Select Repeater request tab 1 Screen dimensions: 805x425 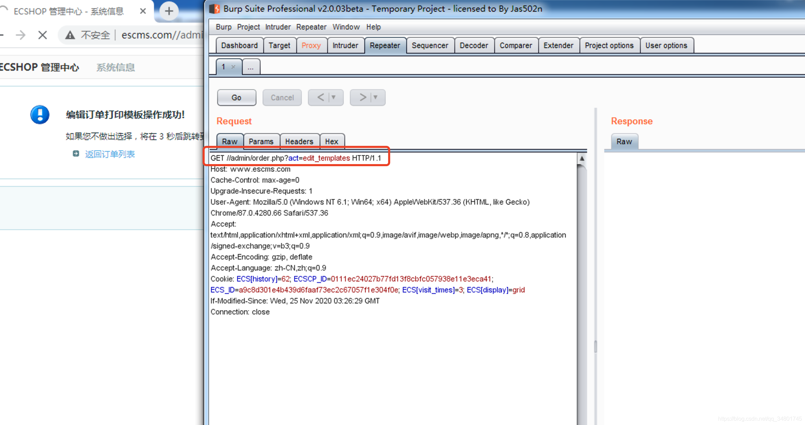click(x=224, y=67)
